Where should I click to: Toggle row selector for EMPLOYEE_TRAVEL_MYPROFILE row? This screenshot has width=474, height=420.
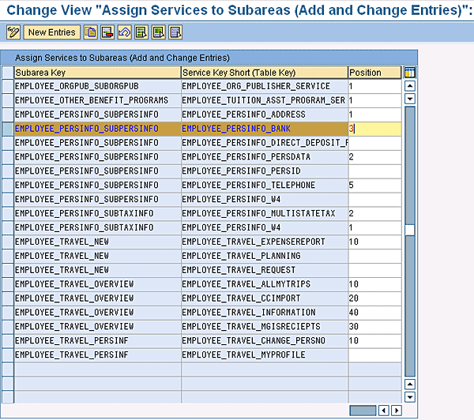8,355
